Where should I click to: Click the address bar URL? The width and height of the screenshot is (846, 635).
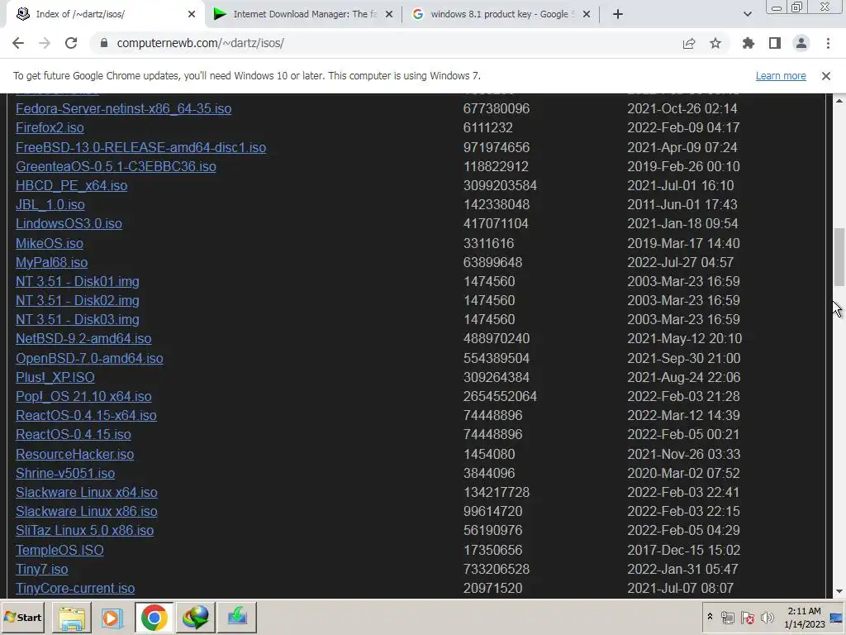[200, 43]
